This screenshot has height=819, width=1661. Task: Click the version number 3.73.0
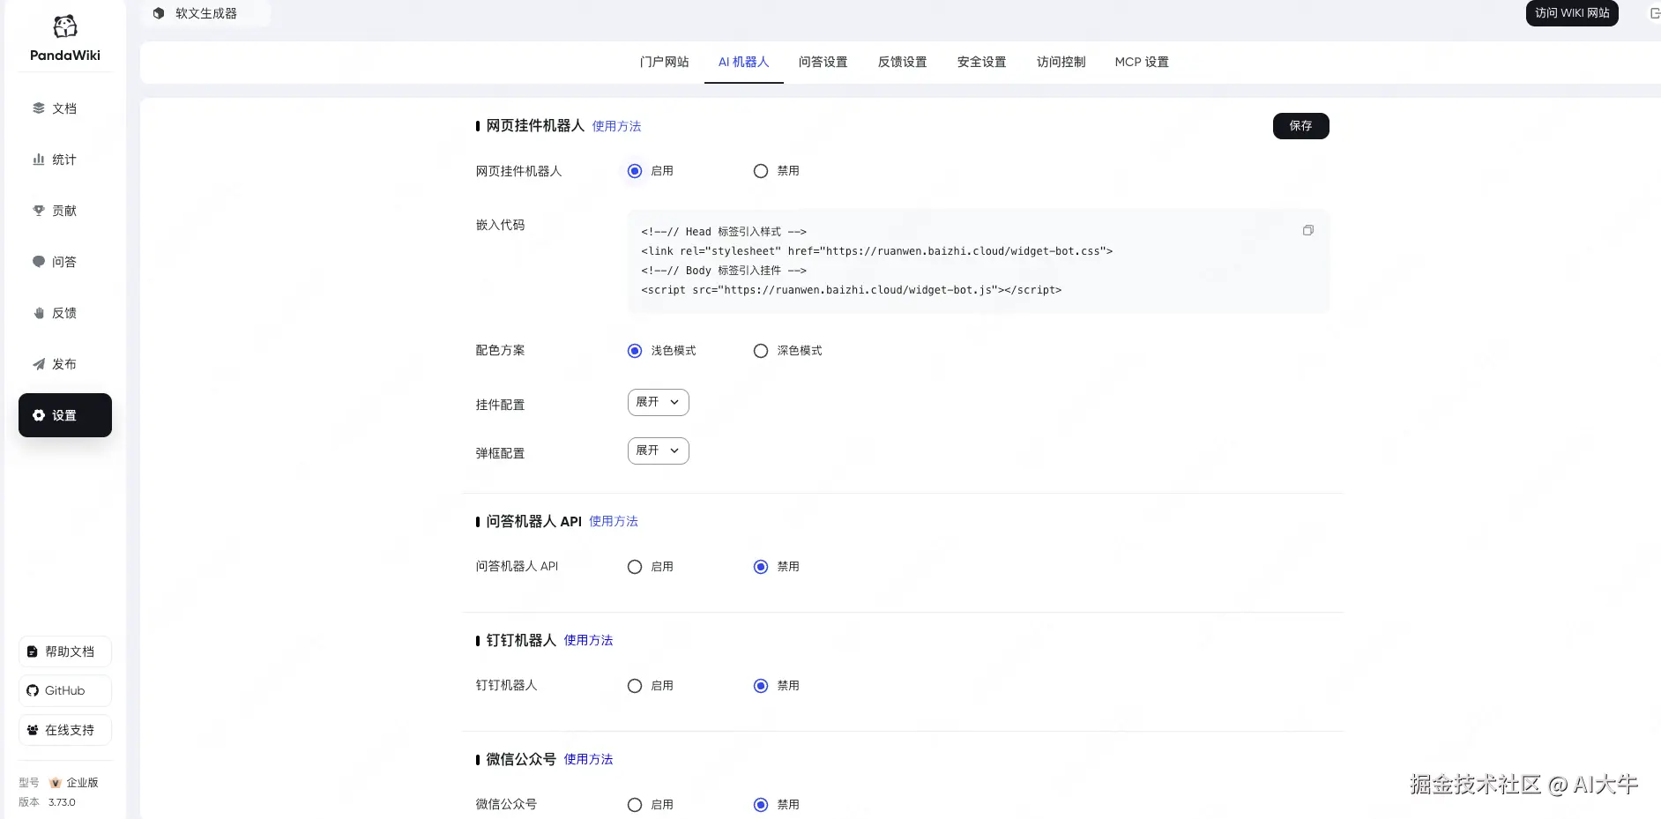click(62, 802)
